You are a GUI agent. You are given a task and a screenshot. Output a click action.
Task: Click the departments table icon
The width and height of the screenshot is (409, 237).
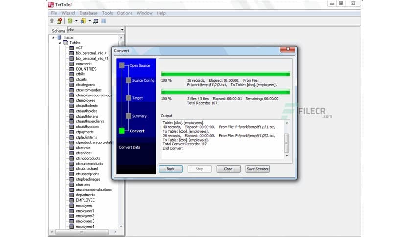point(71,195)
